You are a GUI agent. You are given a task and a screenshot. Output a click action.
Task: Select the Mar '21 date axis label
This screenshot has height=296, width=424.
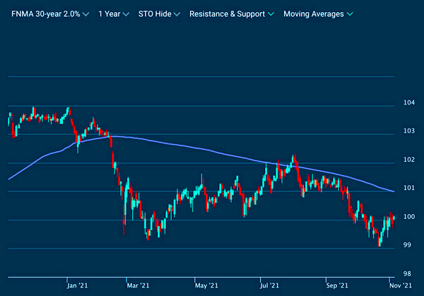click(x=139, y=285)
